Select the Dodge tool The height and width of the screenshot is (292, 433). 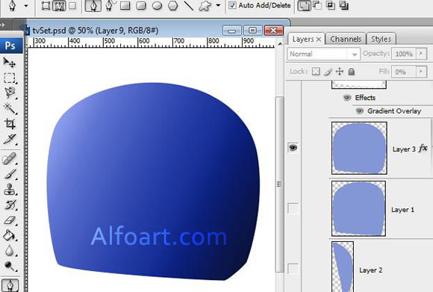point(10,266)
